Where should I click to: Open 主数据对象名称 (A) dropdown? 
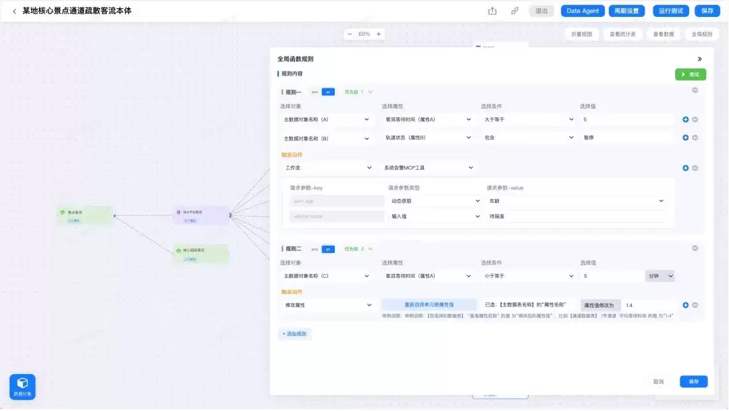pos(327,119)
